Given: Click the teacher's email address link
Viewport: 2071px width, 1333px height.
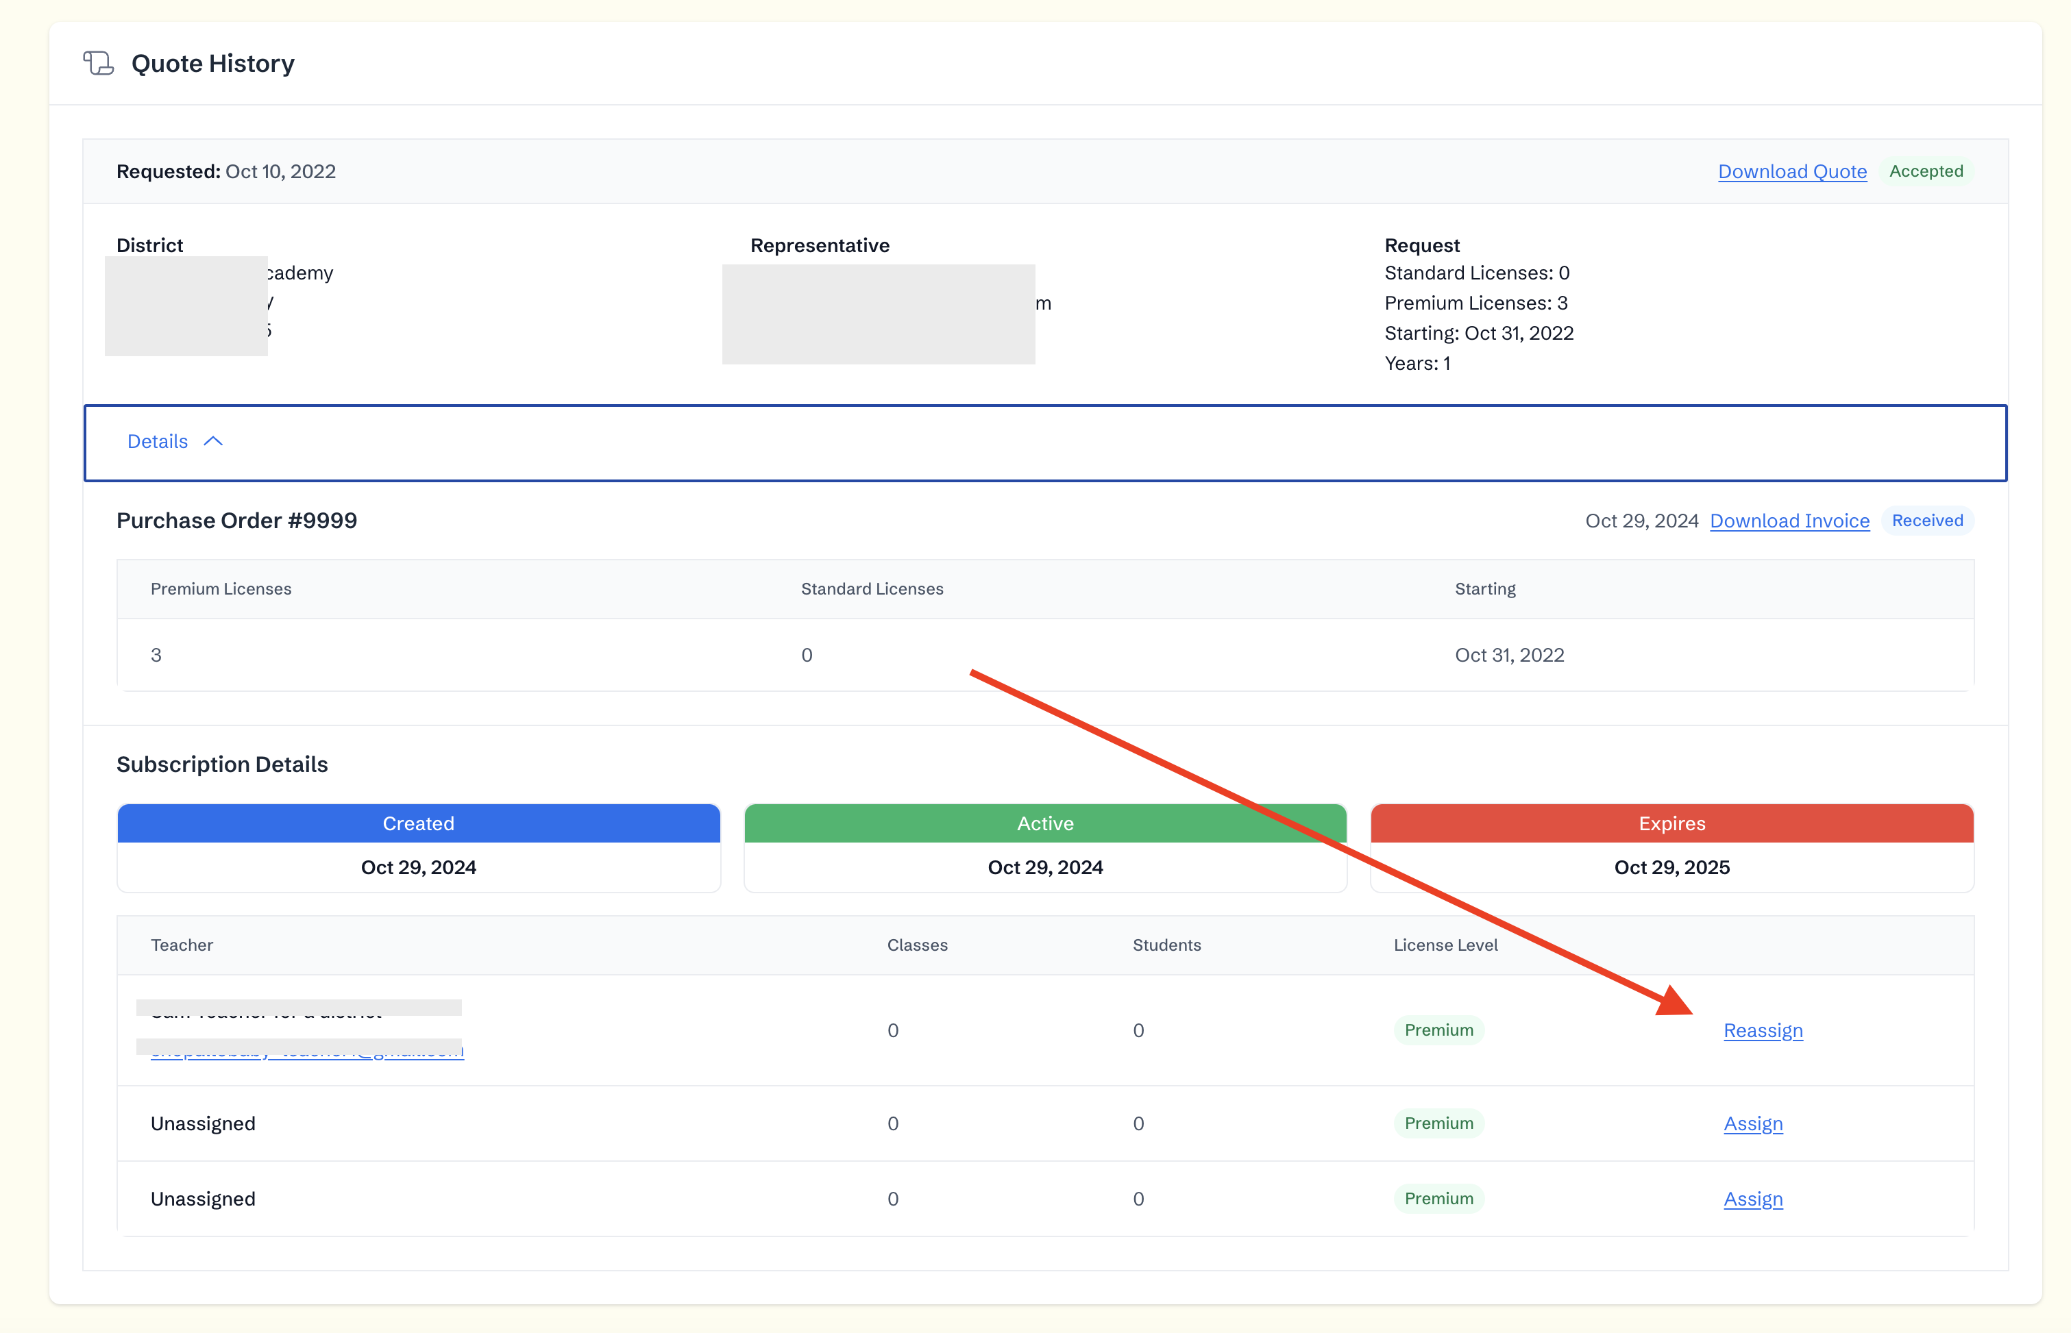Looking at the screenshot, I should pyautogui.click(x=306, y=1051).
